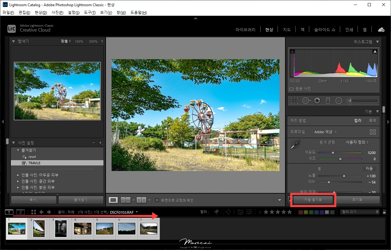Switch to Before/After Y|Y view icon
The image size is (391, 250).
(x=141, y=200)
